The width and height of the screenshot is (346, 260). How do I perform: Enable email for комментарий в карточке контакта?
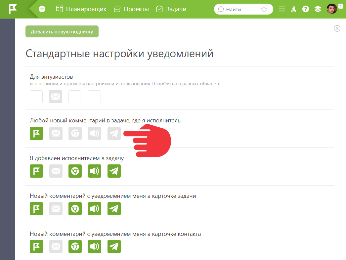pyautogui.click(x=56, y=246)
